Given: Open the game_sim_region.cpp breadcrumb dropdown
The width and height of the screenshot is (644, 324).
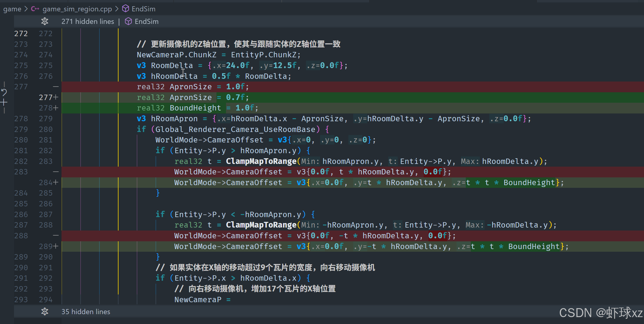Looking at the screenshot, I should click(77, 9).
